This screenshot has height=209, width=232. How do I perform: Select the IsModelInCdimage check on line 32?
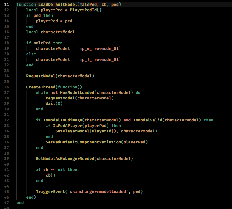(63, 120)
